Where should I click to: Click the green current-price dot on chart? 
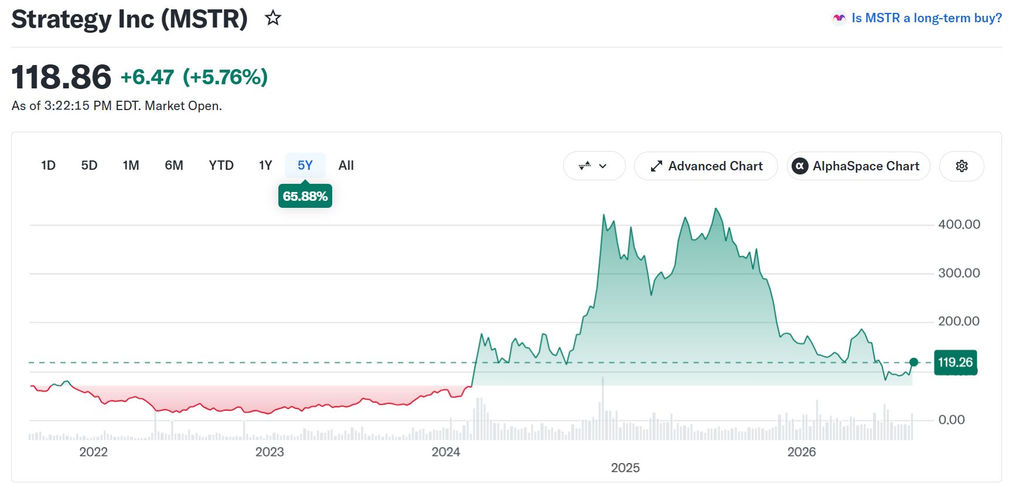913,362
